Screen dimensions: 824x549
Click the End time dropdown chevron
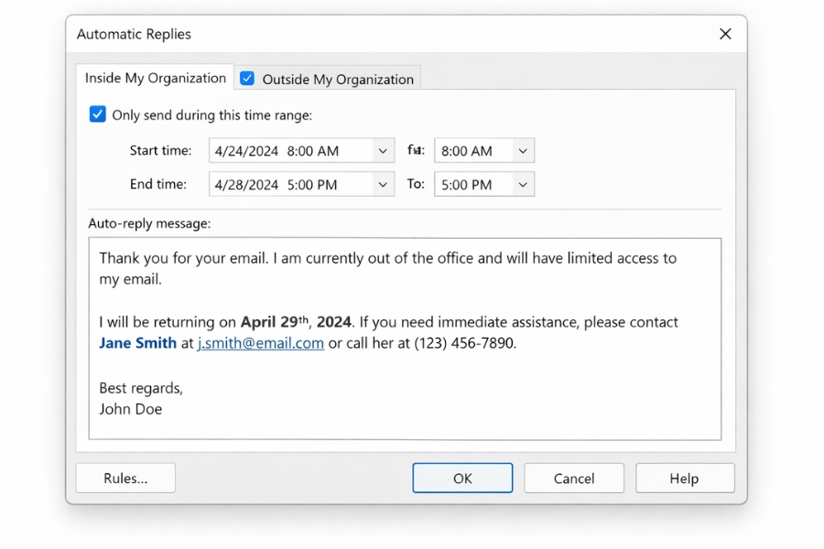click(384, 184)
